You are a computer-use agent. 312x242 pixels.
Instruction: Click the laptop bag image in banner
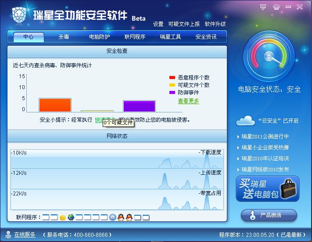click(288, 188)
